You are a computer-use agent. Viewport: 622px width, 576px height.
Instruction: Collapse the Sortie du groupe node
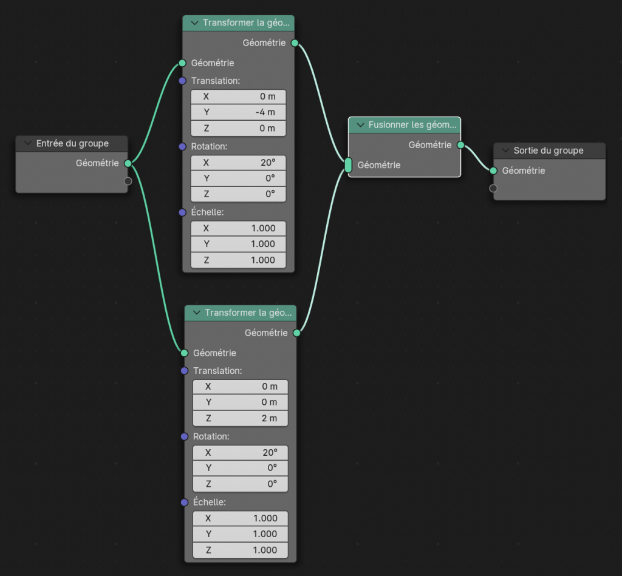(x=505, y=151)
